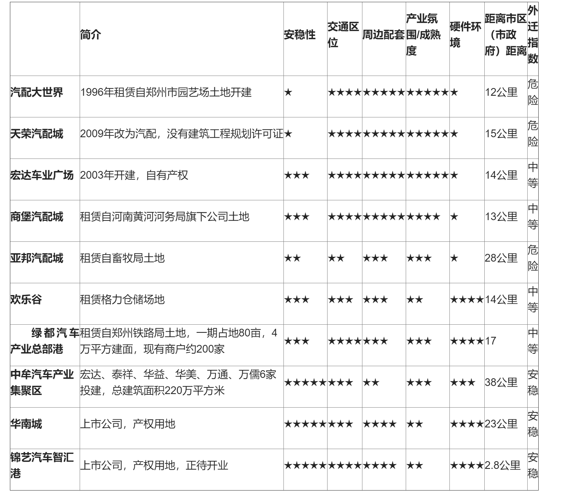
Task: Click the 2003年开建，自有产权 description
Action: (134, 175)
